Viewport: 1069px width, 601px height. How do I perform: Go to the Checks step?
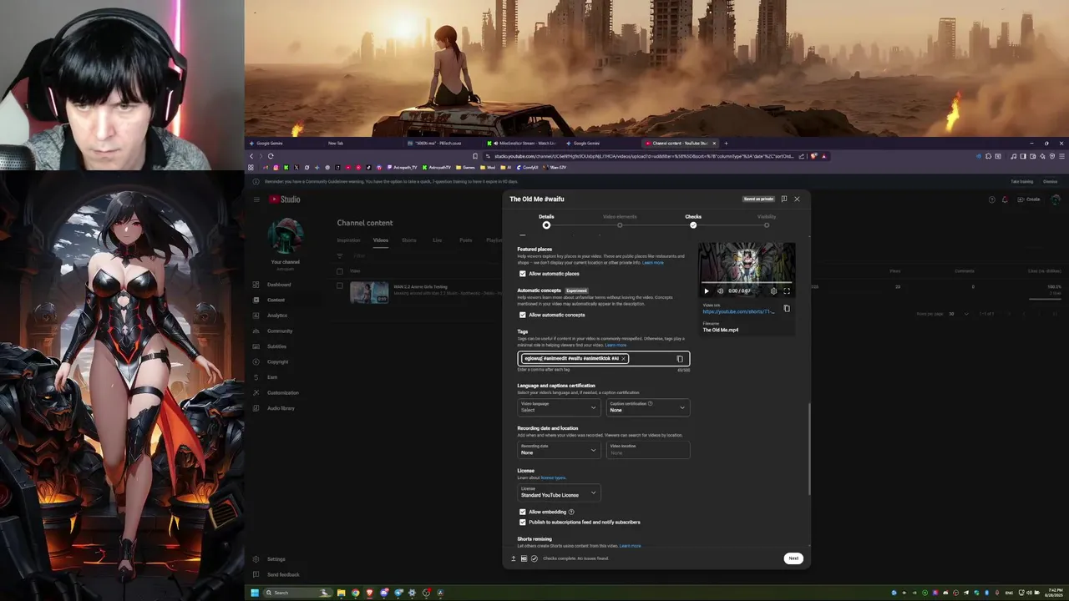[x=693, y=221]
